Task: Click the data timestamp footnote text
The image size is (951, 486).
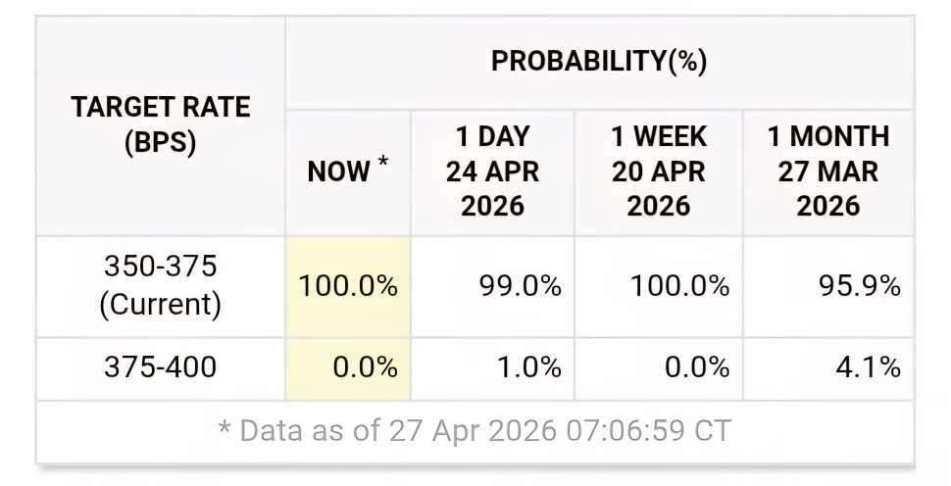Action: [x=475, y=431]
